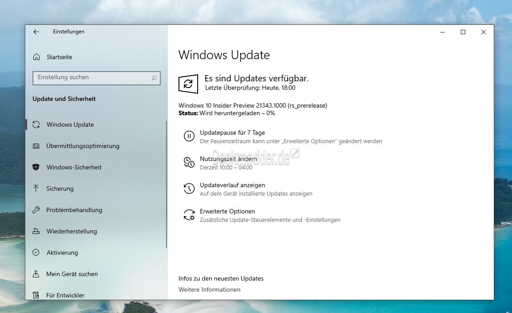Click 'Letzte Überprüfung: Heute, 18:00' text
Screen dimensions: 512x313
click(x=250, y=88)
